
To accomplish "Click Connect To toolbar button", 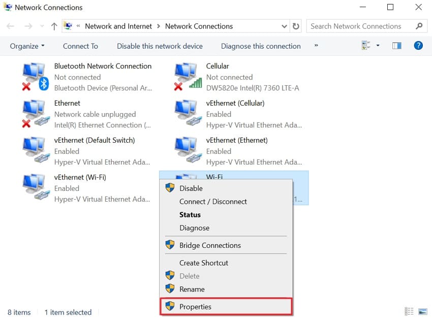I will click(x=80, y=46).
